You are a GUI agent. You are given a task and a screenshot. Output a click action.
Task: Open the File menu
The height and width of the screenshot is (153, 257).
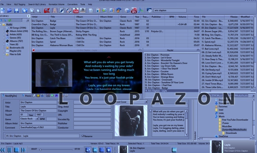pos(2,5)
